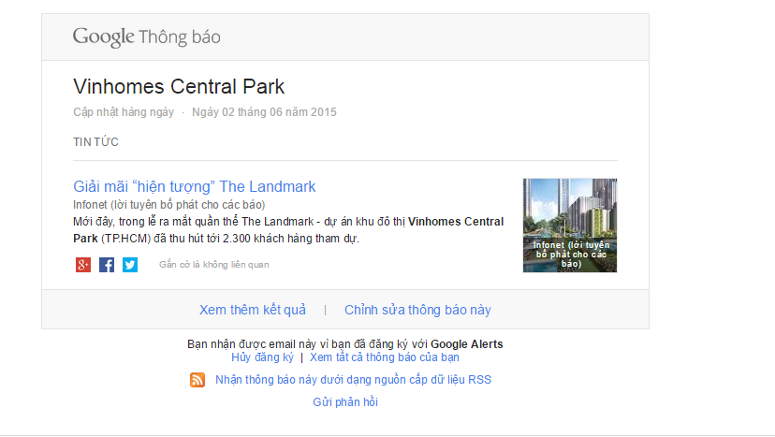Viewport: 775px width, 437px height.
Task: Open 'Chỉnh sửa thông báo này' link
Action: (x=417, y=310)
